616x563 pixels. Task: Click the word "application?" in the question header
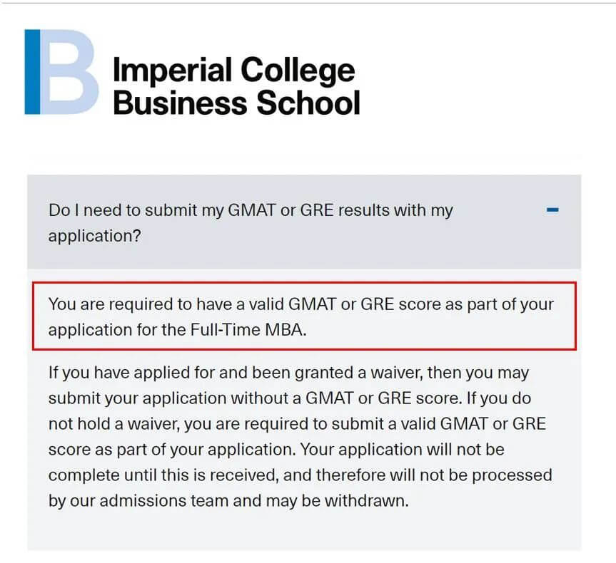(95, 236)
